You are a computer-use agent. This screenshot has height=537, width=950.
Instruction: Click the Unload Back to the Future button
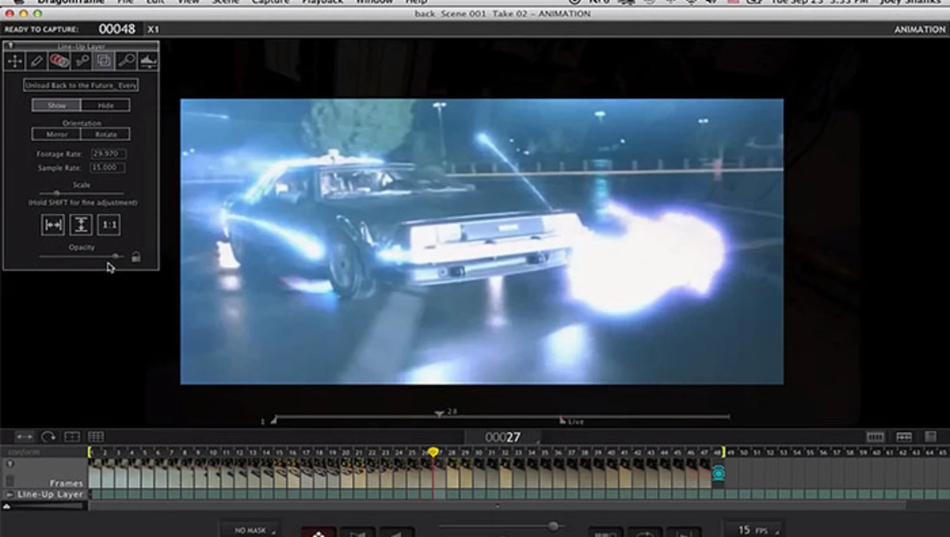[81, 86]
